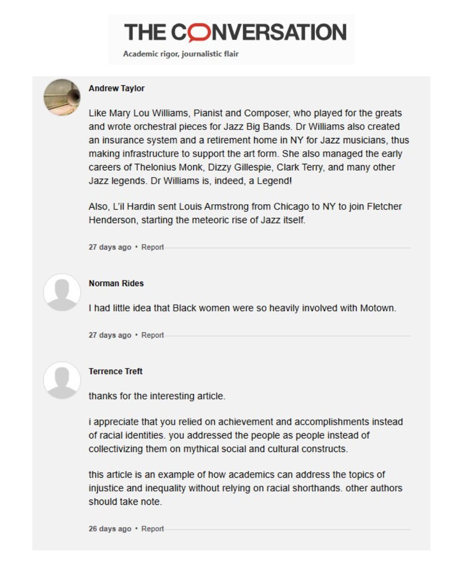Report Andrew Taylor's comment

pyautogui.click(x=153, y=247)
